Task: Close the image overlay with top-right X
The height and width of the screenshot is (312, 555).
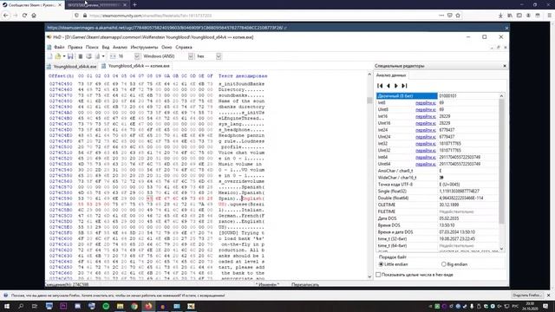Action: pos(506,28)
